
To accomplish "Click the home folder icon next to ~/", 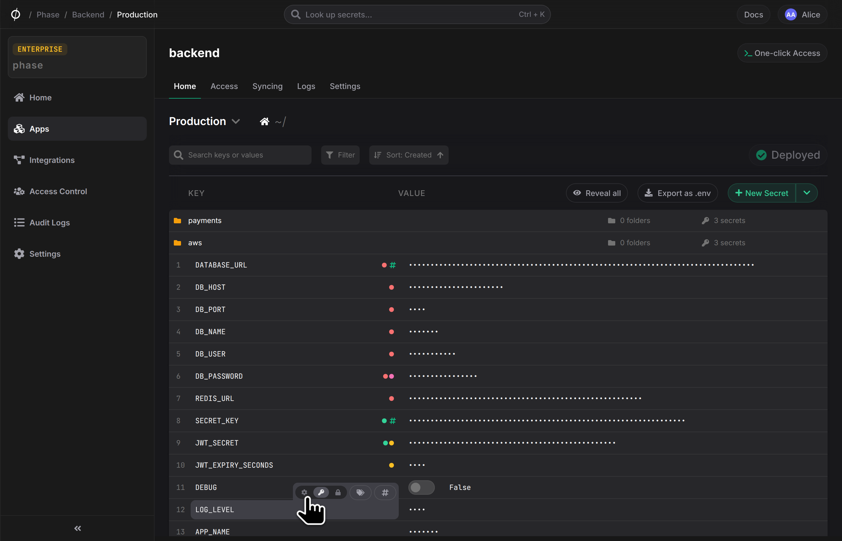I will (x=265, y=121).
